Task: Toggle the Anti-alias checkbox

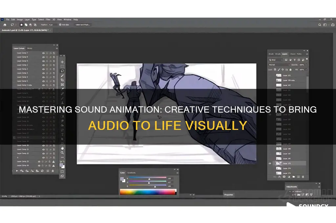Action: 60,25
